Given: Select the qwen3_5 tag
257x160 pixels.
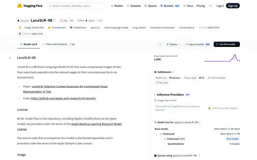Looking at the screenshot, I should click(x=95, y=28).
